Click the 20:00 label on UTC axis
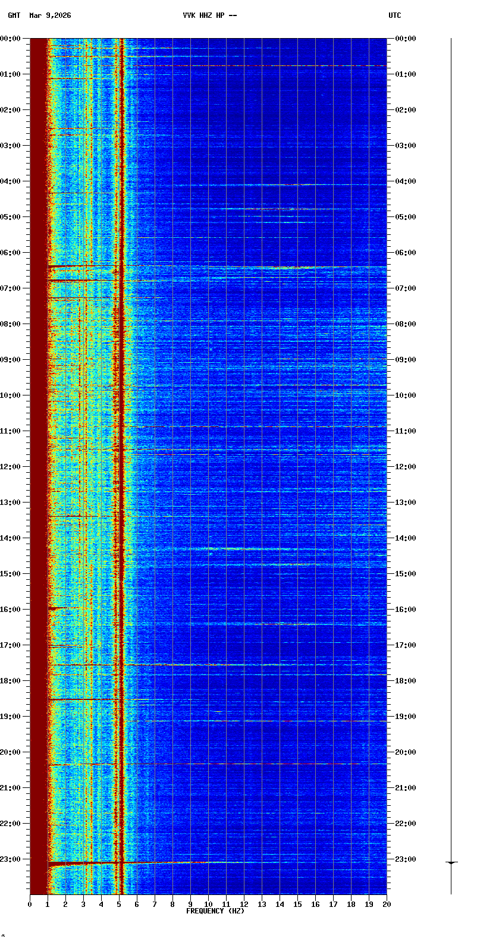 (x=405, y=752)
